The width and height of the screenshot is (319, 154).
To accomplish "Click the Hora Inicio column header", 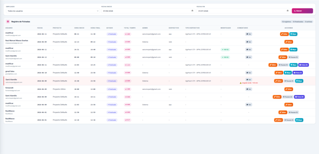I will (79, 28).
